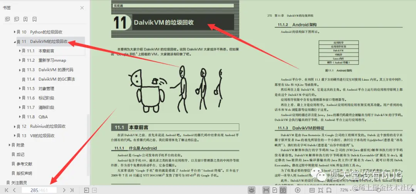Set zoom to actual size 1:1
416x194 pixels.
click(312, 190)
